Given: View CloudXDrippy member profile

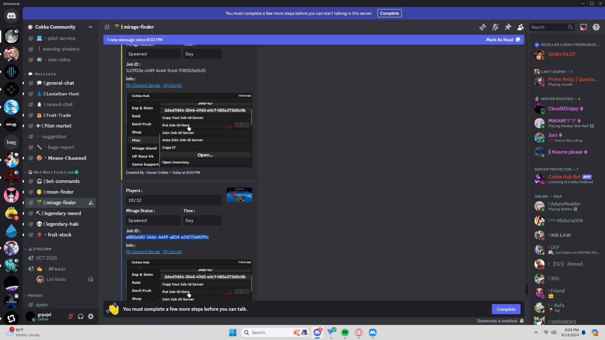Looking at the screenshot, I should point(567,109).
